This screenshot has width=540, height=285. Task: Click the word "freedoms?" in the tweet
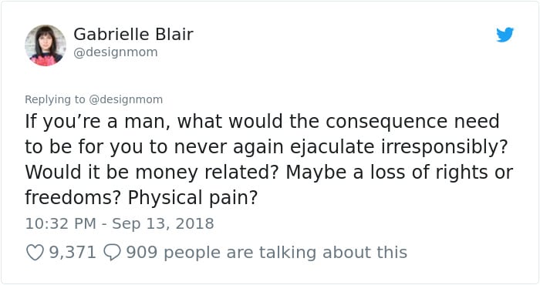click(x=73, y=198)
